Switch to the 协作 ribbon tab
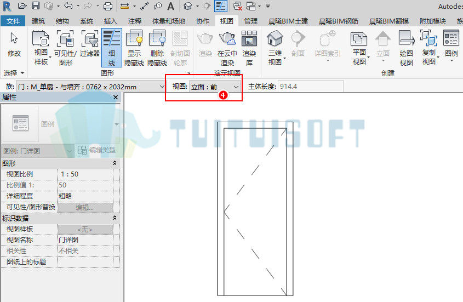This screenshot has height=302, width=463. coord(203,21)
